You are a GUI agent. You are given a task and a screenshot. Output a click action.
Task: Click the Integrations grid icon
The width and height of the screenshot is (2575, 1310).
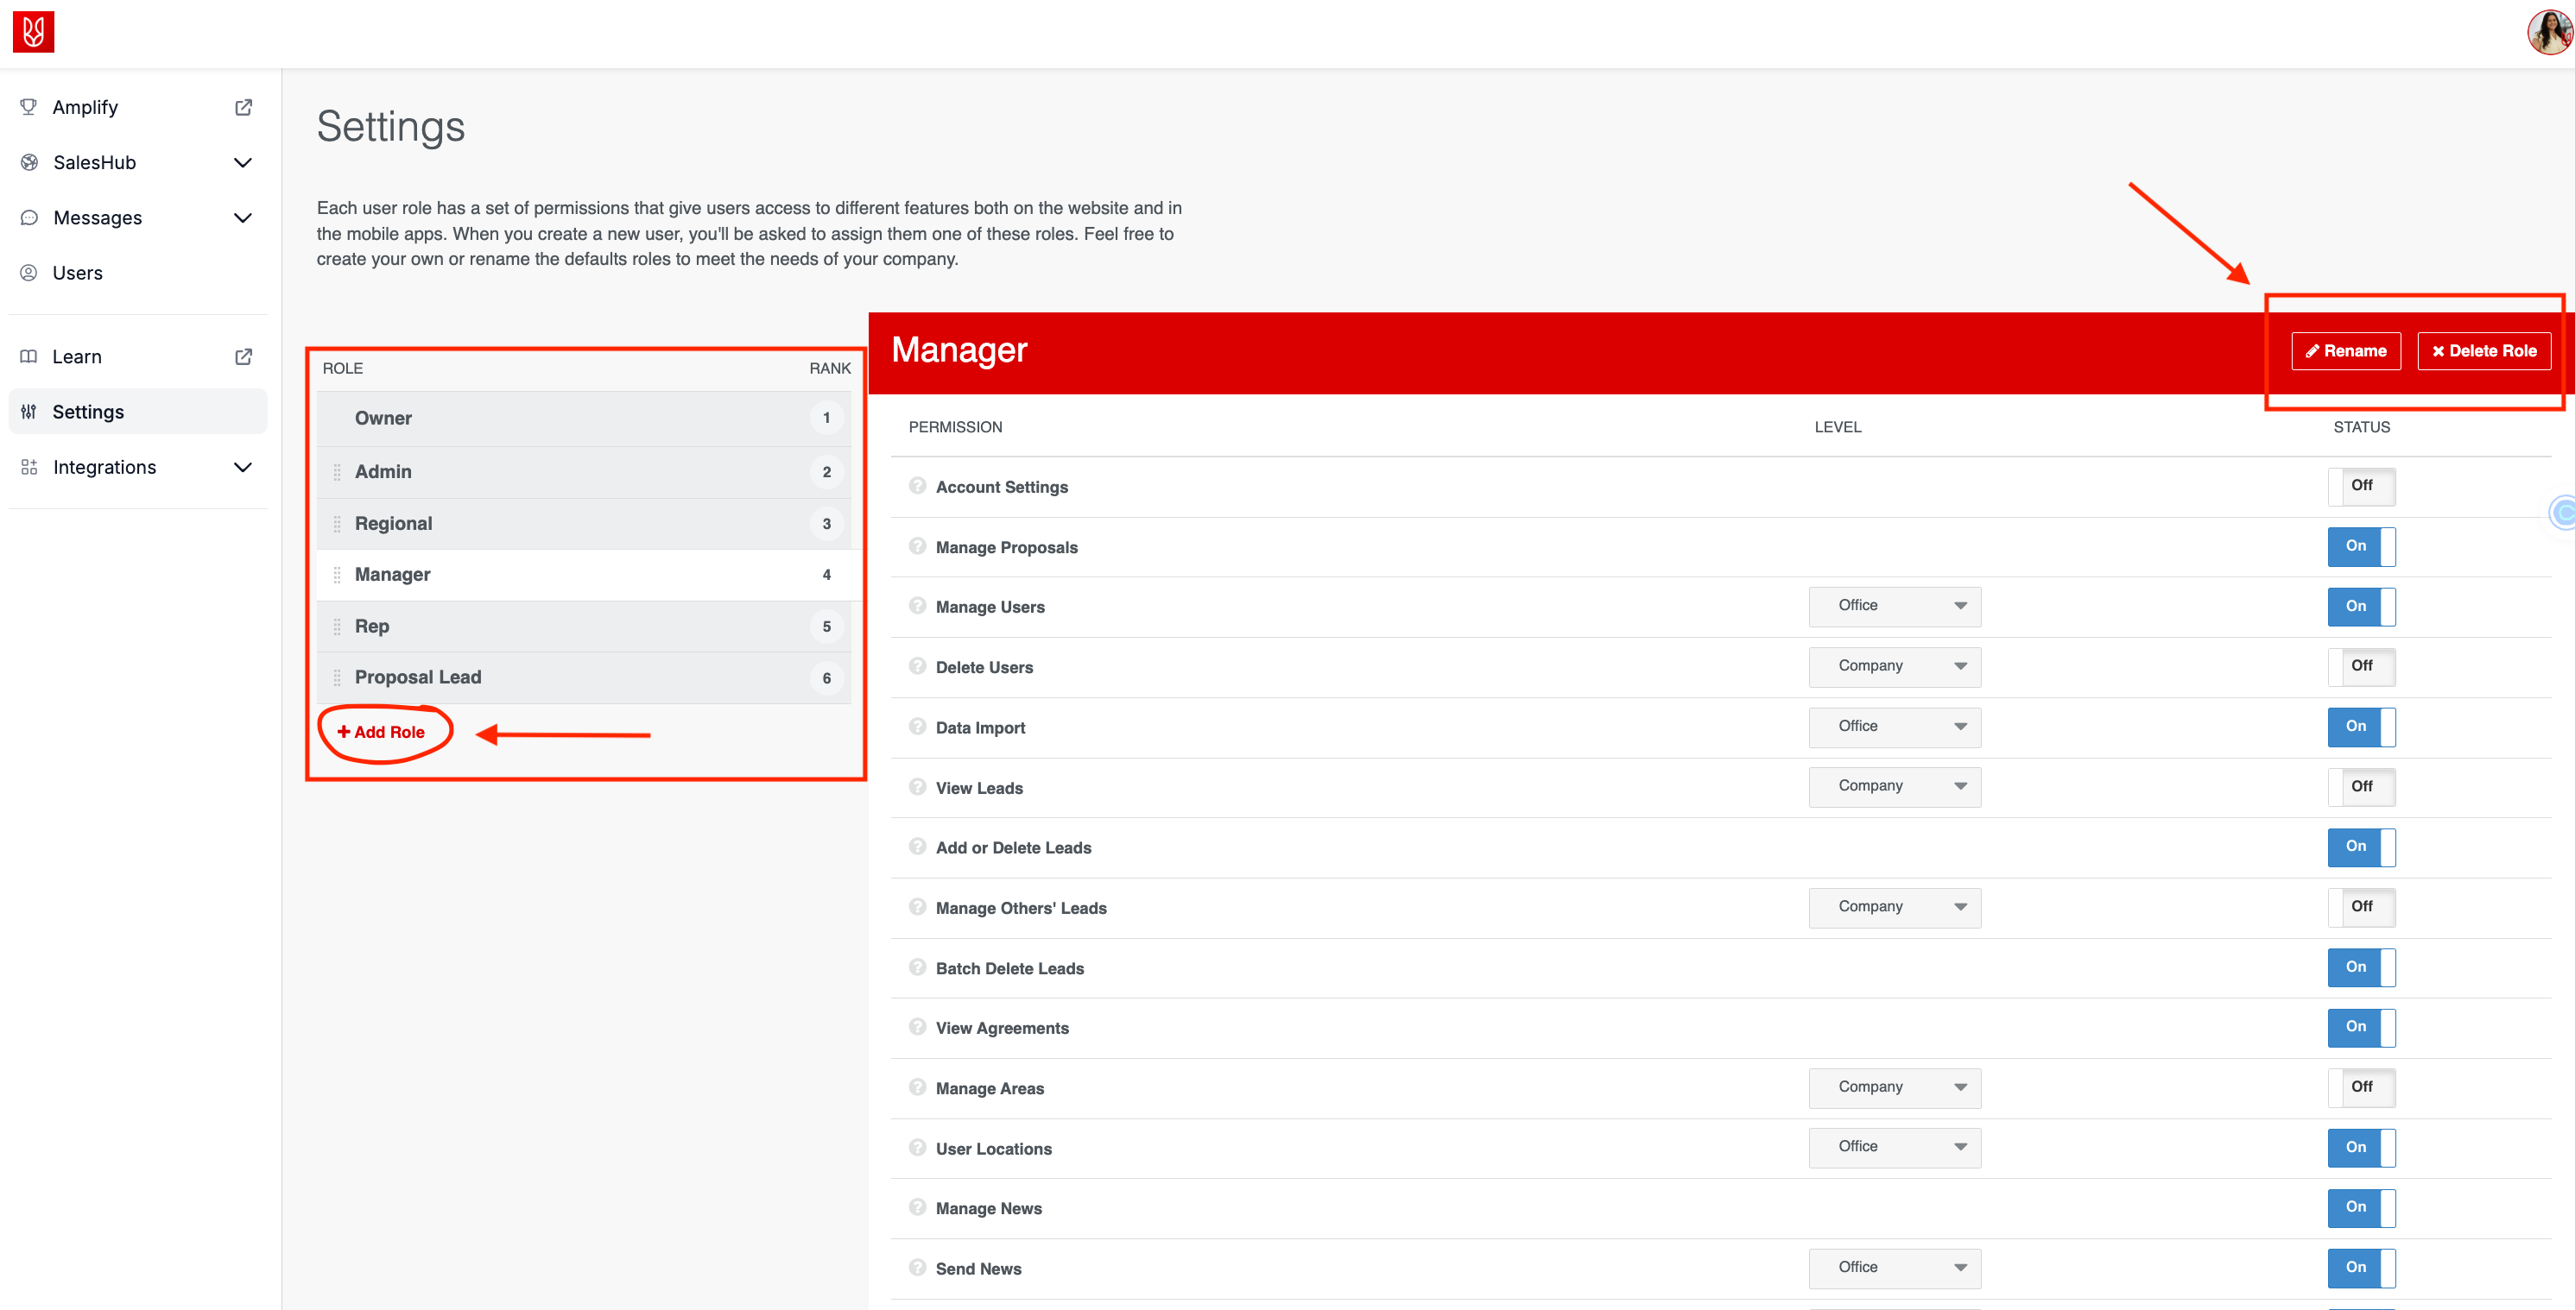(29, 467)
